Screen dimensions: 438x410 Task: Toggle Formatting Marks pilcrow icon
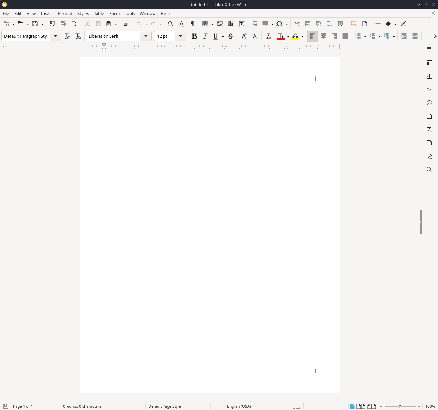tap(192, 24)
